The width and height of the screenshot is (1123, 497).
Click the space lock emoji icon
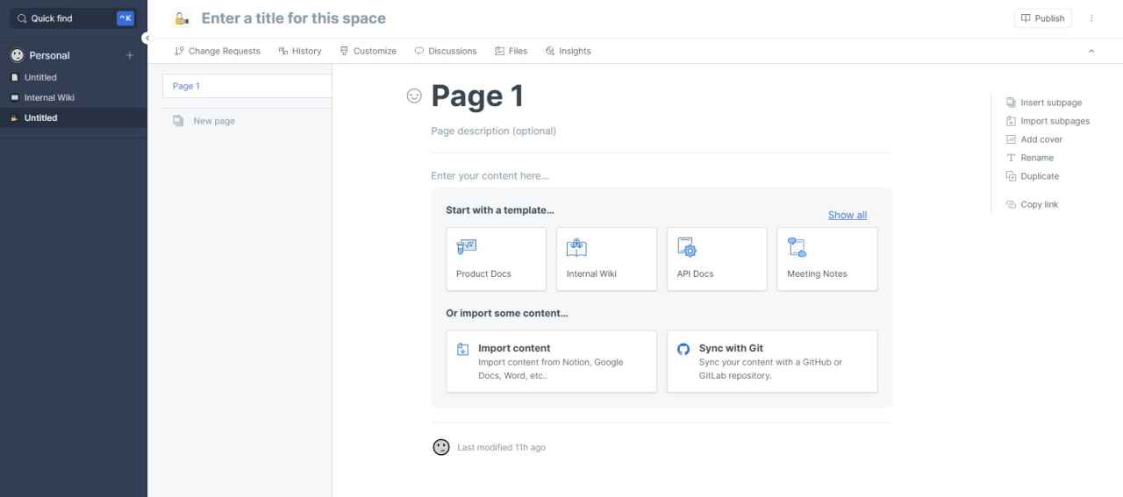pyautogui.click(x=182, y=18)
